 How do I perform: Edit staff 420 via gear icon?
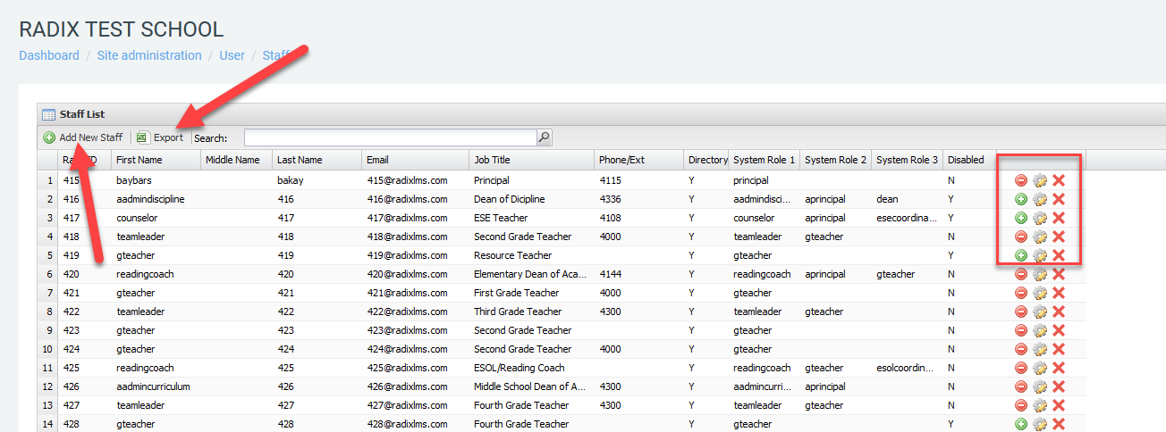tap(1039, 274)
